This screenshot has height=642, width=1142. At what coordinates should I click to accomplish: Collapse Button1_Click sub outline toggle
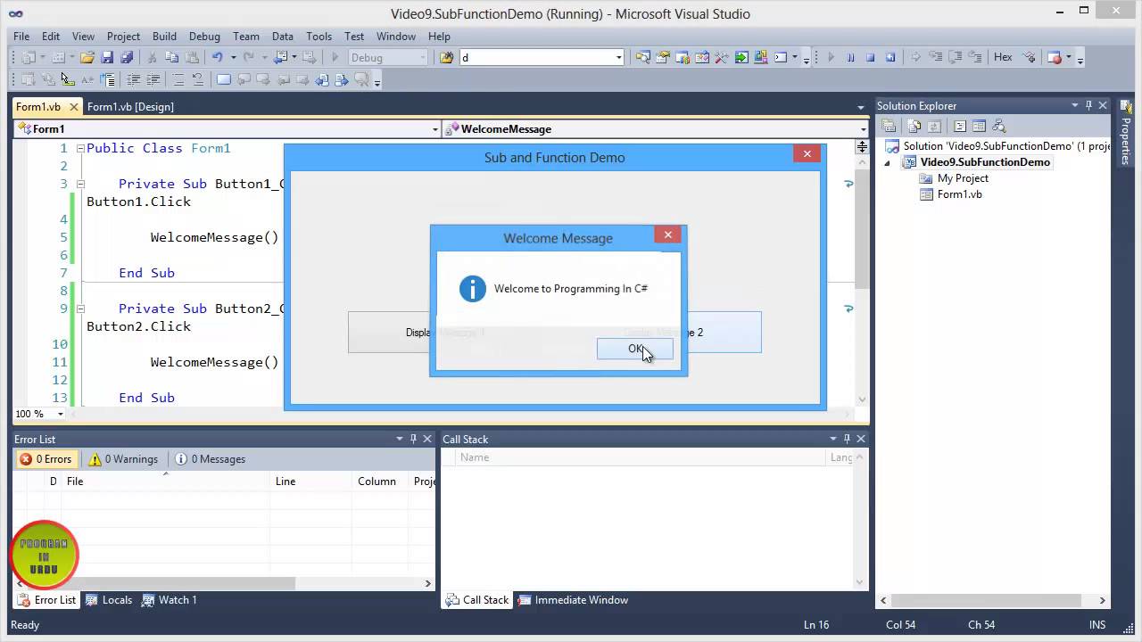[80, 184]
